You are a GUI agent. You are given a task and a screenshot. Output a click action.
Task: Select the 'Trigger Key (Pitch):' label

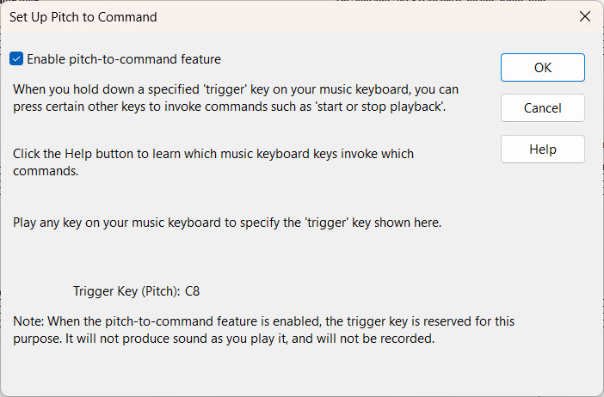(126, 291)
